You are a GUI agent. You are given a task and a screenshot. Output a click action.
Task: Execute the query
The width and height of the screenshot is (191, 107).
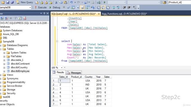tap(41, 7)
